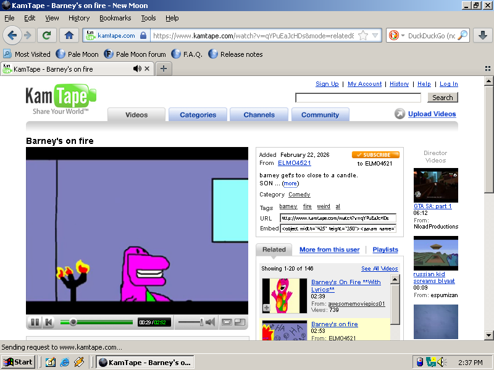Open the downloads arrow button
The height and width of the screenshot is (370, 494).
(483, 35)
